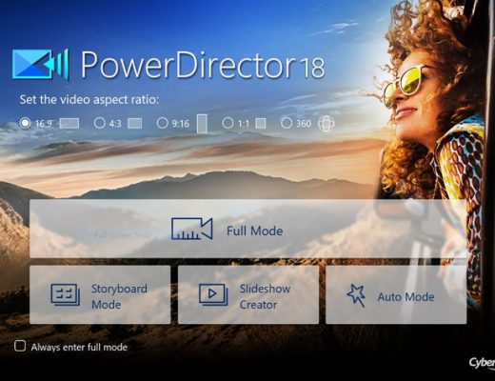Launch Full Mode editor
The width and height of the screenshot is (495, 381).
coord(248,229)
